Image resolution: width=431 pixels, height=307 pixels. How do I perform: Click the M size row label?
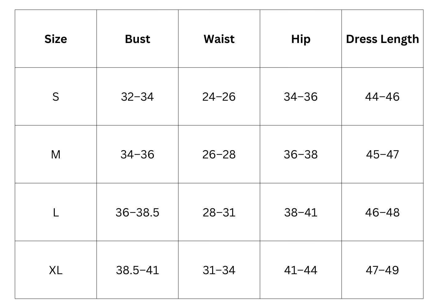56,154
